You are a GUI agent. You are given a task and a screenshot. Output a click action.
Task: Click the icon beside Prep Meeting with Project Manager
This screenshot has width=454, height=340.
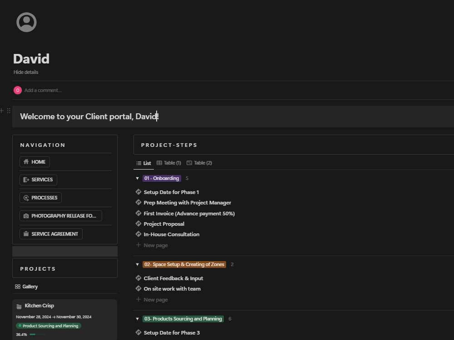pos(138,202)
